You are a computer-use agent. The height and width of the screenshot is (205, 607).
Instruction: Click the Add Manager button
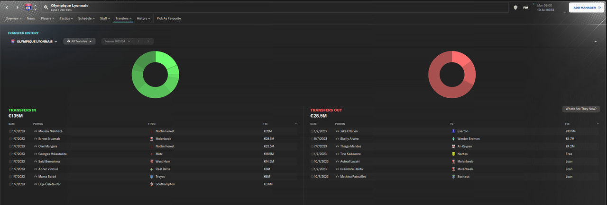(586, 8)
